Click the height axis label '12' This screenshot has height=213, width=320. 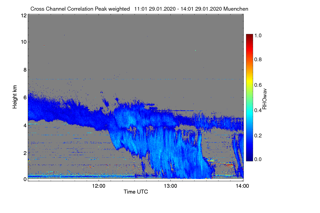pos(23,15)
